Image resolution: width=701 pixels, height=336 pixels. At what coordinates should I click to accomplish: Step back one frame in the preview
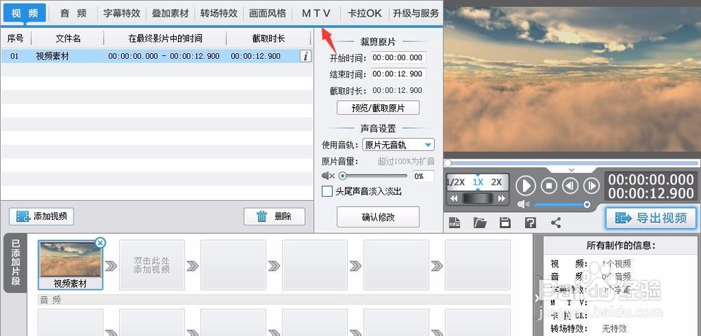pyautogui.click(x=570, y=185)
